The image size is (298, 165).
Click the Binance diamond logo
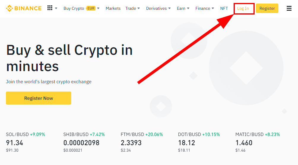point(9,8)
